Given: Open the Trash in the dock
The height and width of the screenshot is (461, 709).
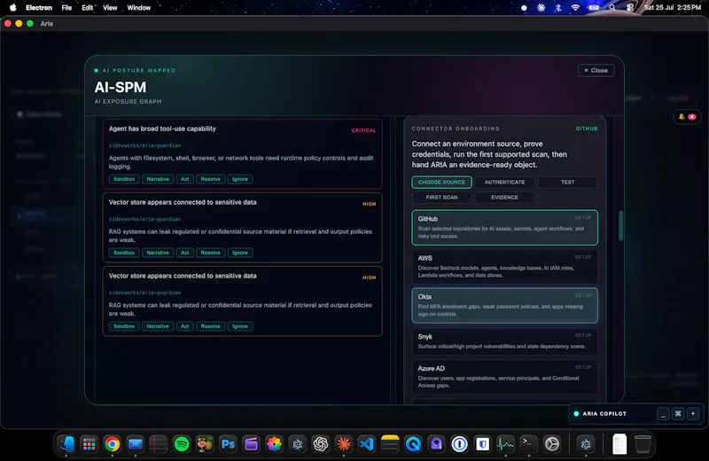Looking at the screenshot, I should 643,444.
